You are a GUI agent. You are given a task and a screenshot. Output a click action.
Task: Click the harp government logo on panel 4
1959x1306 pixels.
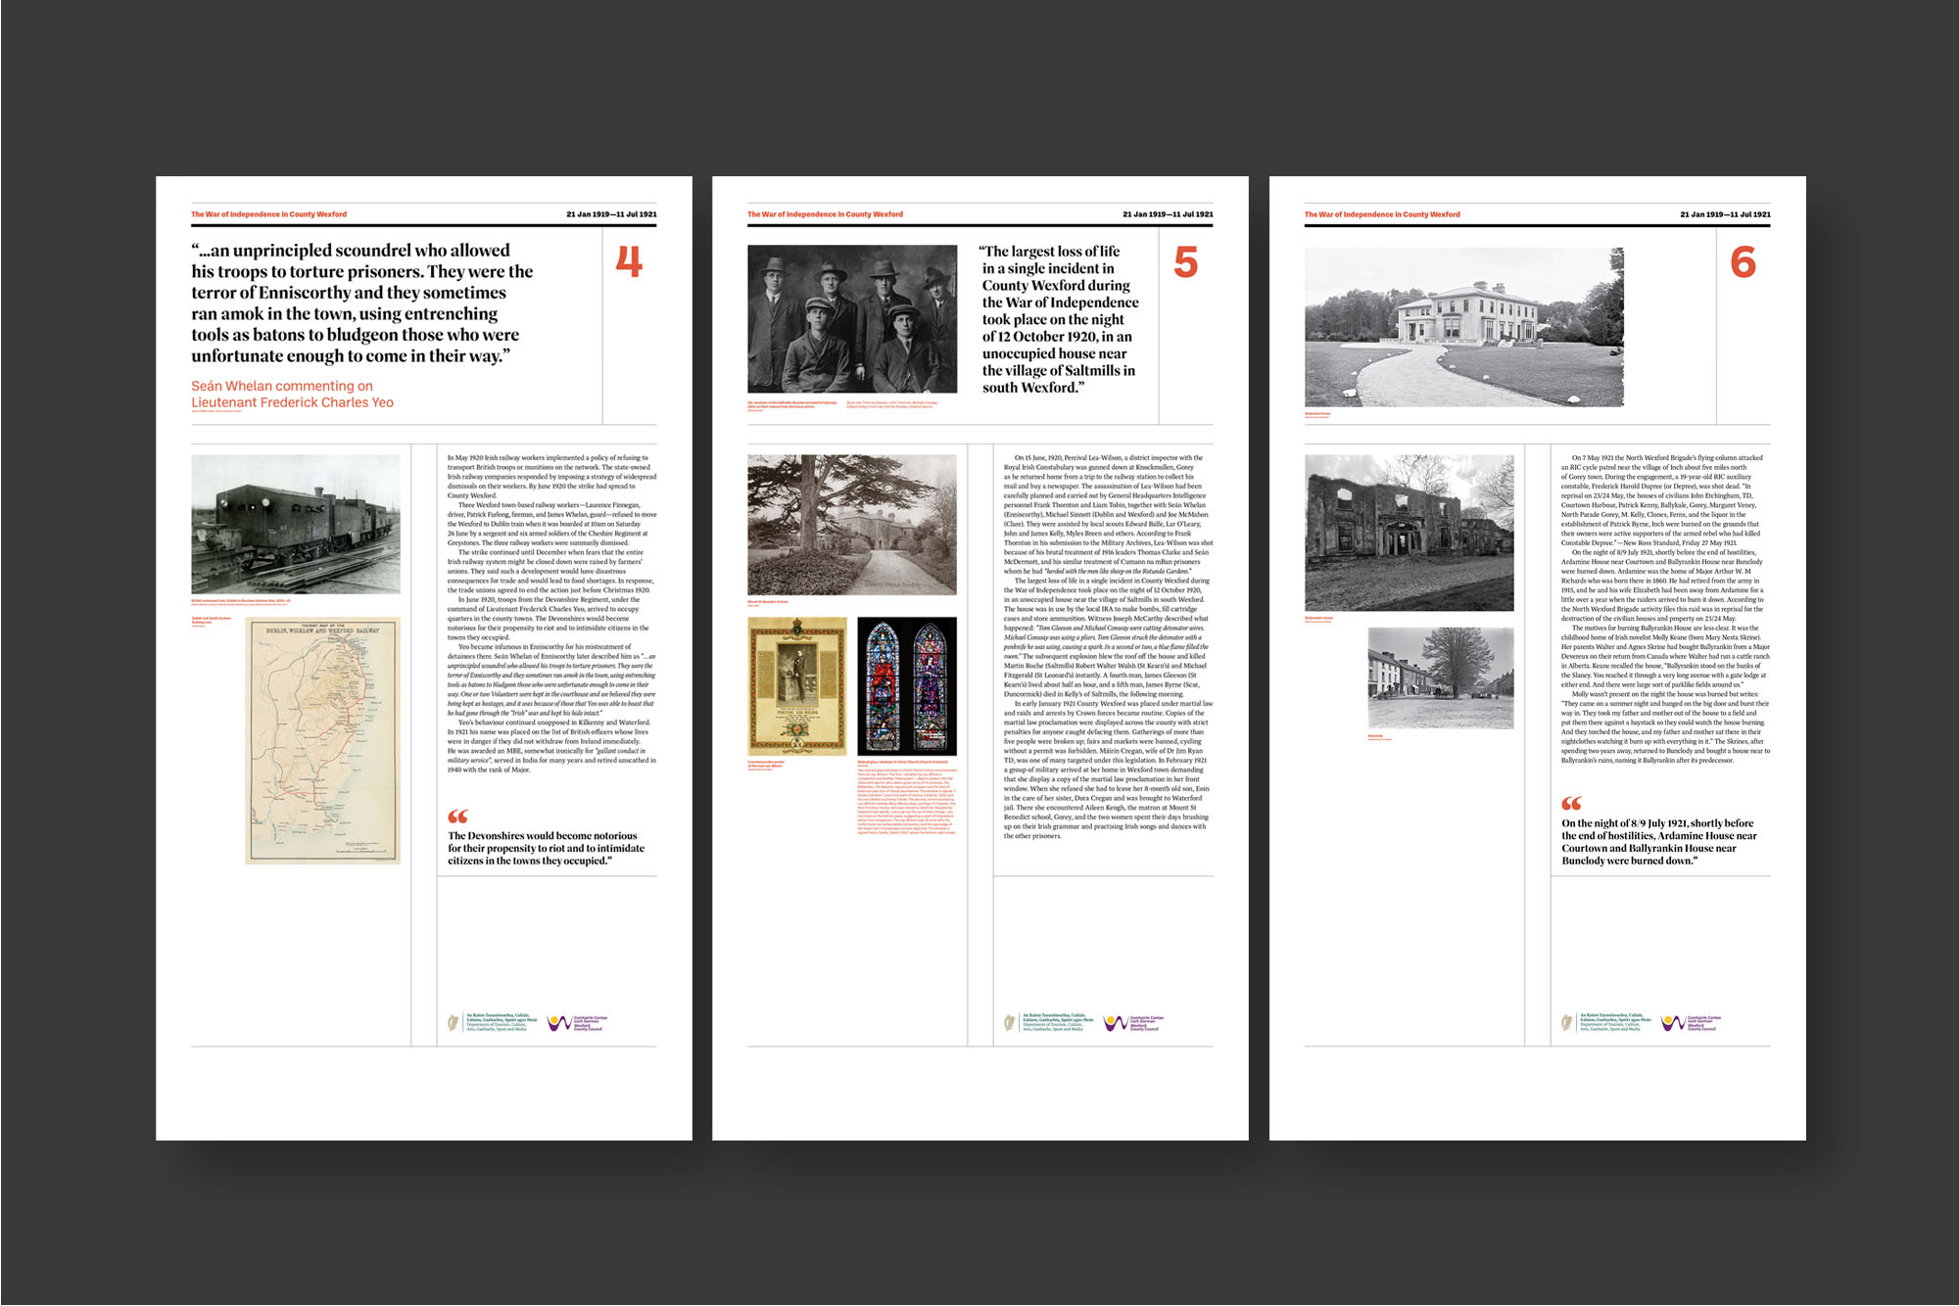454,1023
